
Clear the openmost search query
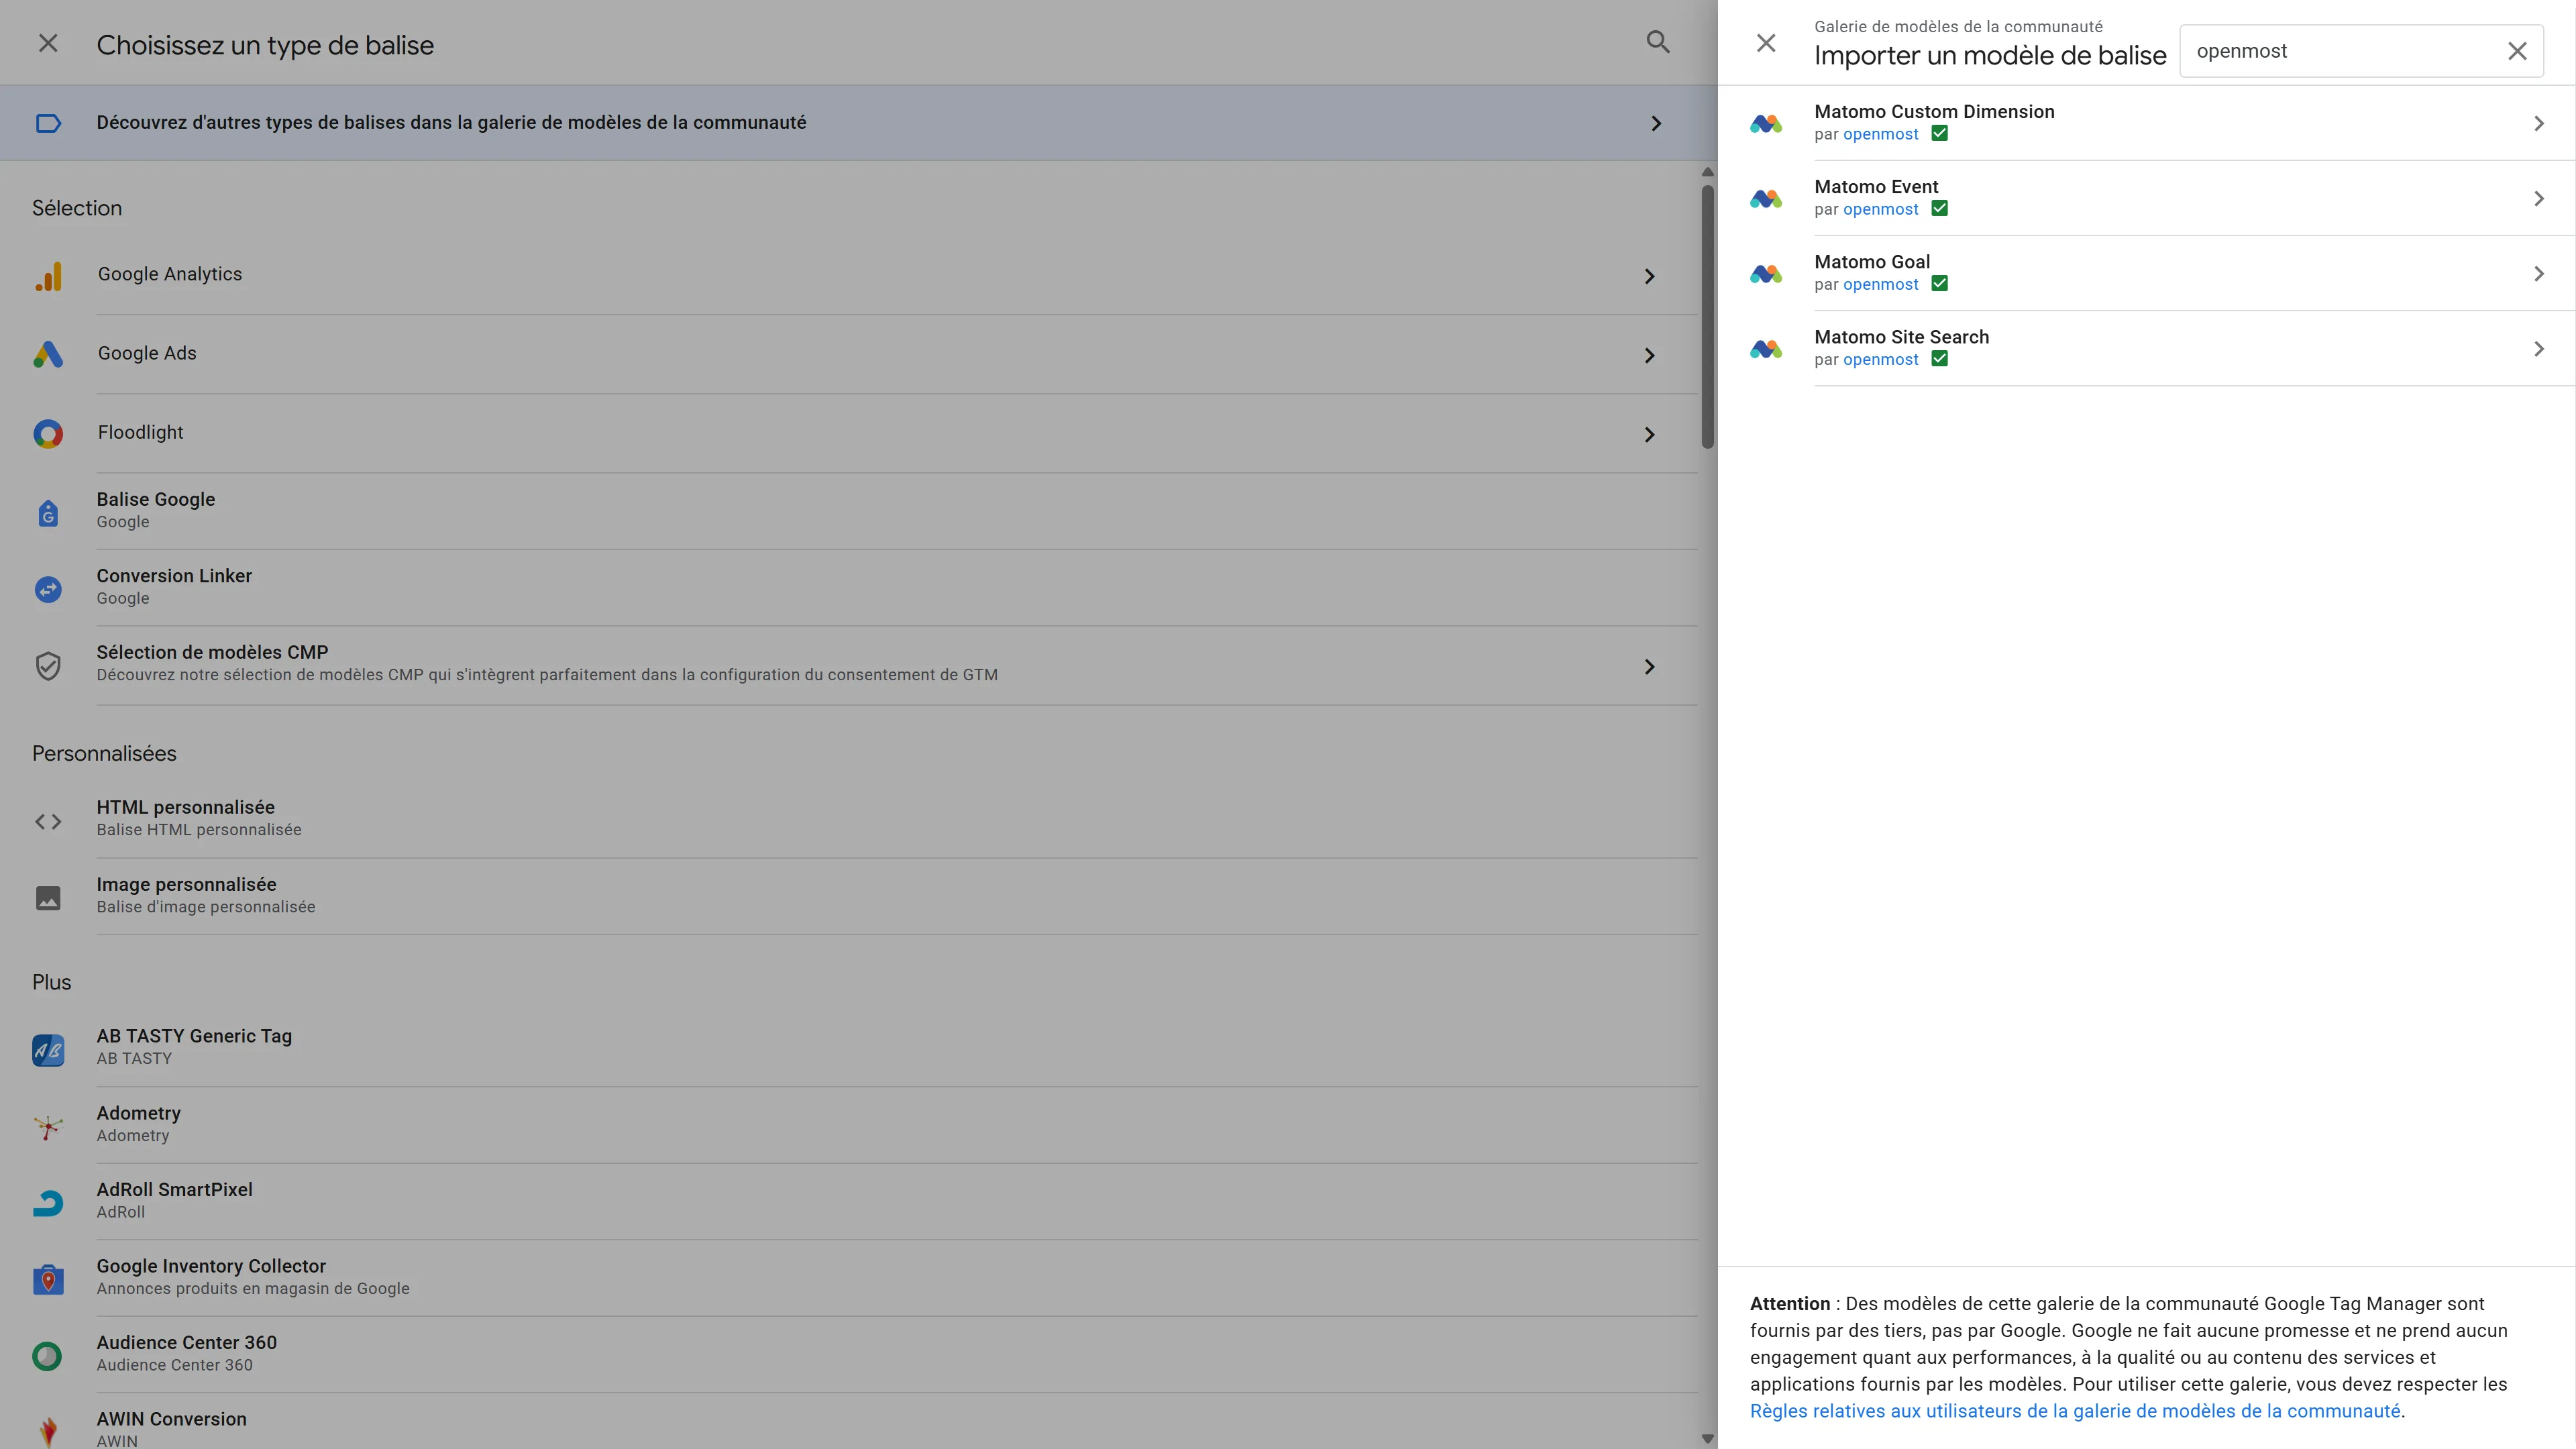tap(2518, 50)
